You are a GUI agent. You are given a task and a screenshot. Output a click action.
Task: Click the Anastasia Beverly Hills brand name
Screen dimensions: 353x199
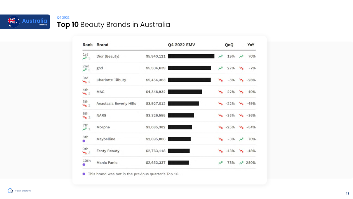[116, 103]
